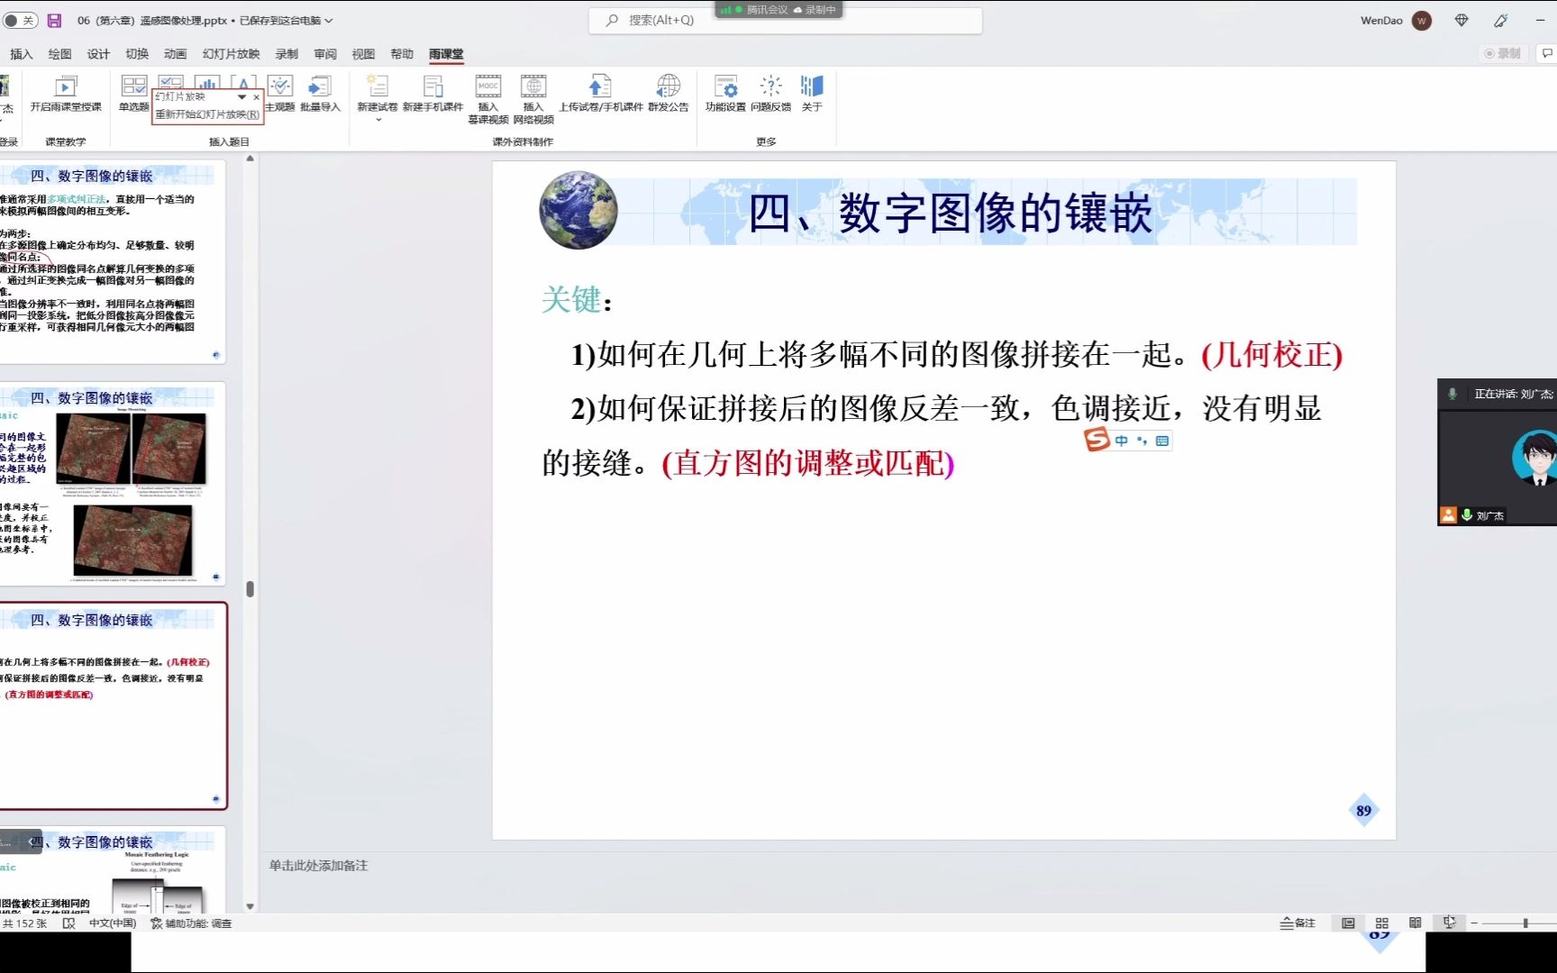Switch to Reading view icon
This screenshot has width=1557, height=973.
pos(1415,923)
